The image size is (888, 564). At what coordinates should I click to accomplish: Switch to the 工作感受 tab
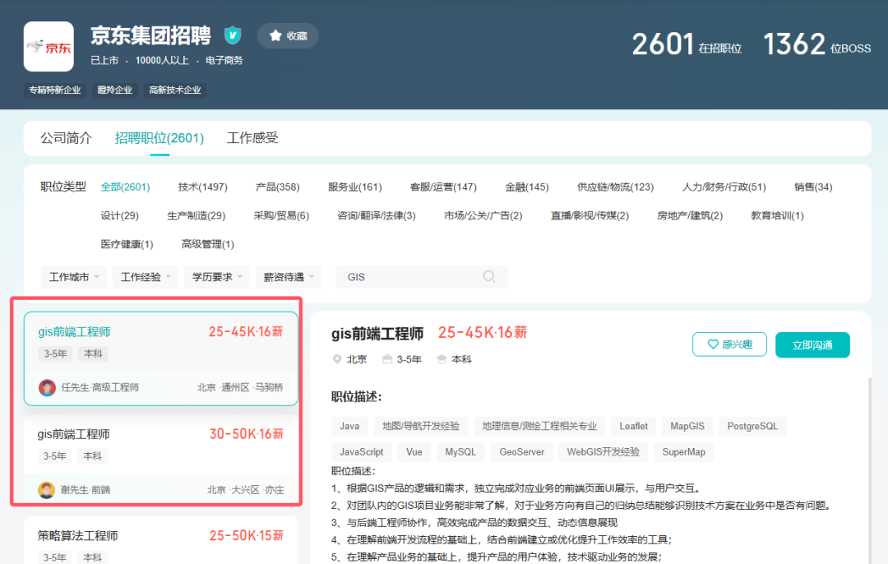pos(252,137)
